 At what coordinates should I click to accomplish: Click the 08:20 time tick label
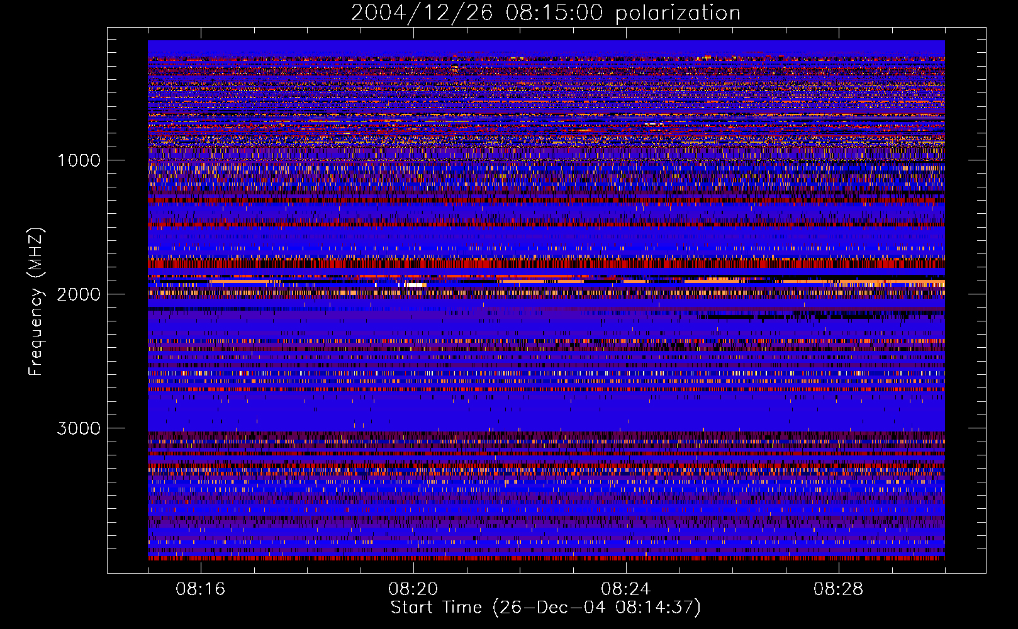413,589
